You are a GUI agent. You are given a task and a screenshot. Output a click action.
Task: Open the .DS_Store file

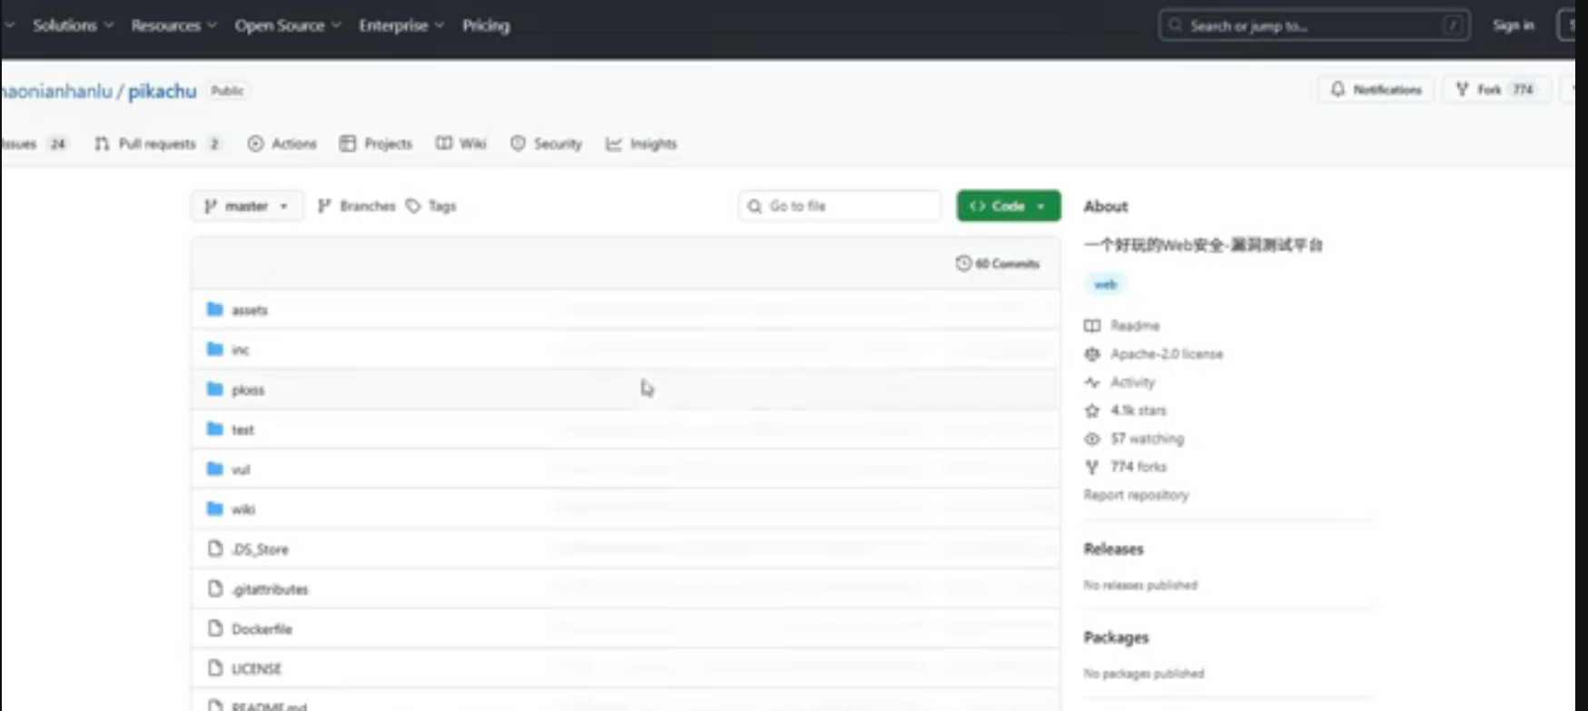click(x=260, y=549)
